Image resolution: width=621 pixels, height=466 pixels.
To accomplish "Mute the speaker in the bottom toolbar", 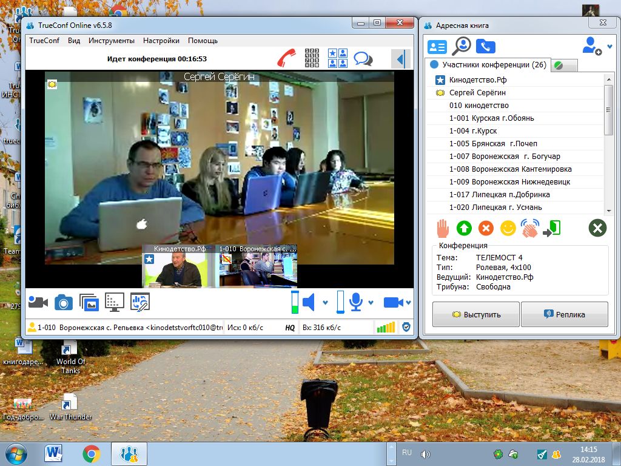I will [309, 302].
